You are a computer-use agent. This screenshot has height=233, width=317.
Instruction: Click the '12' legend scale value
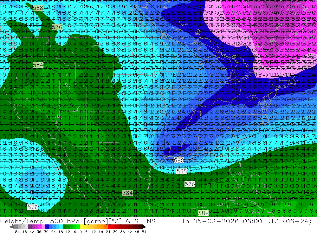tap(94, 232)
